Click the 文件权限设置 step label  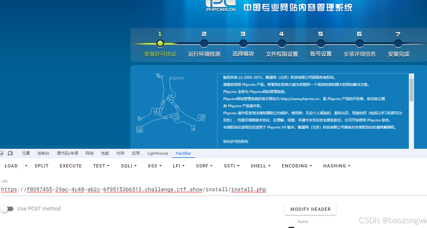coord(282,54)
